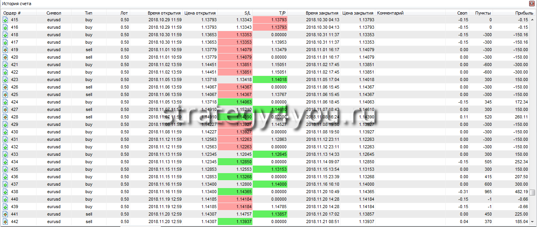Click the Символ column header
The width and height of the screenshot is (537, 227).
coord(54,13)
